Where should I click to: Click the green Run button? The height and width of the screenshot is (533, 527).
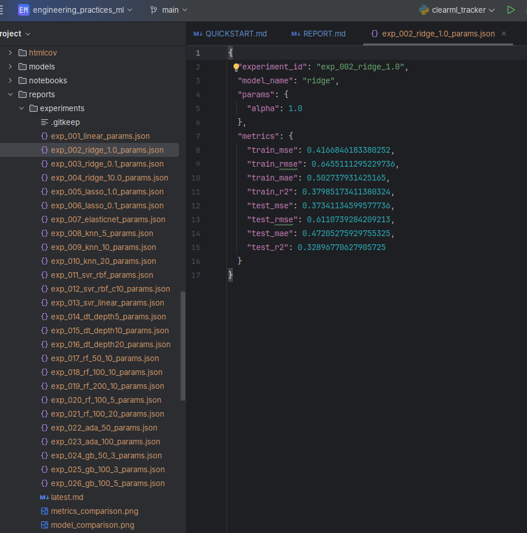[x=510, y=10]
